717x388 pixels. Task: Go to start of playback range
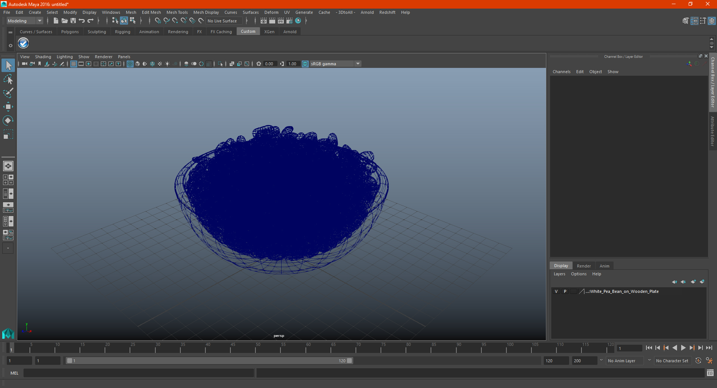click(x=649, y=348)
